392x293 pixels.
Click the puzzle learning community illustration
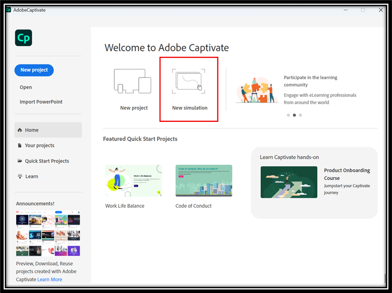255,91
